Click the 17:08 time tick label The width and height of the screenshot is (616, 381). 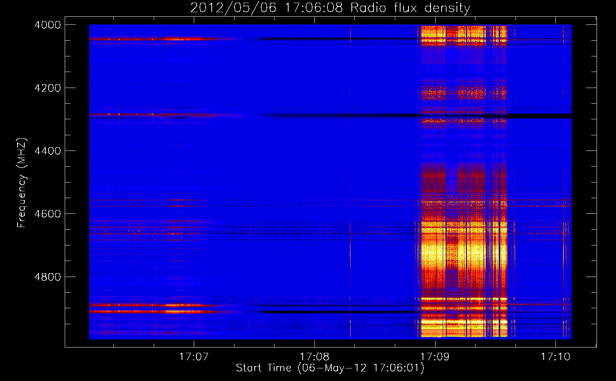click(314, 357)
